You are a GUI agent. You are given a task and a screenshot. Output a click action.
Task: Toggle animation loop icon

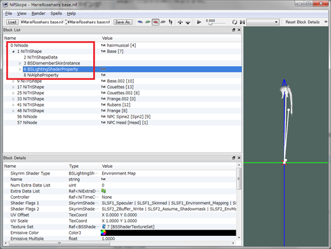234,22
